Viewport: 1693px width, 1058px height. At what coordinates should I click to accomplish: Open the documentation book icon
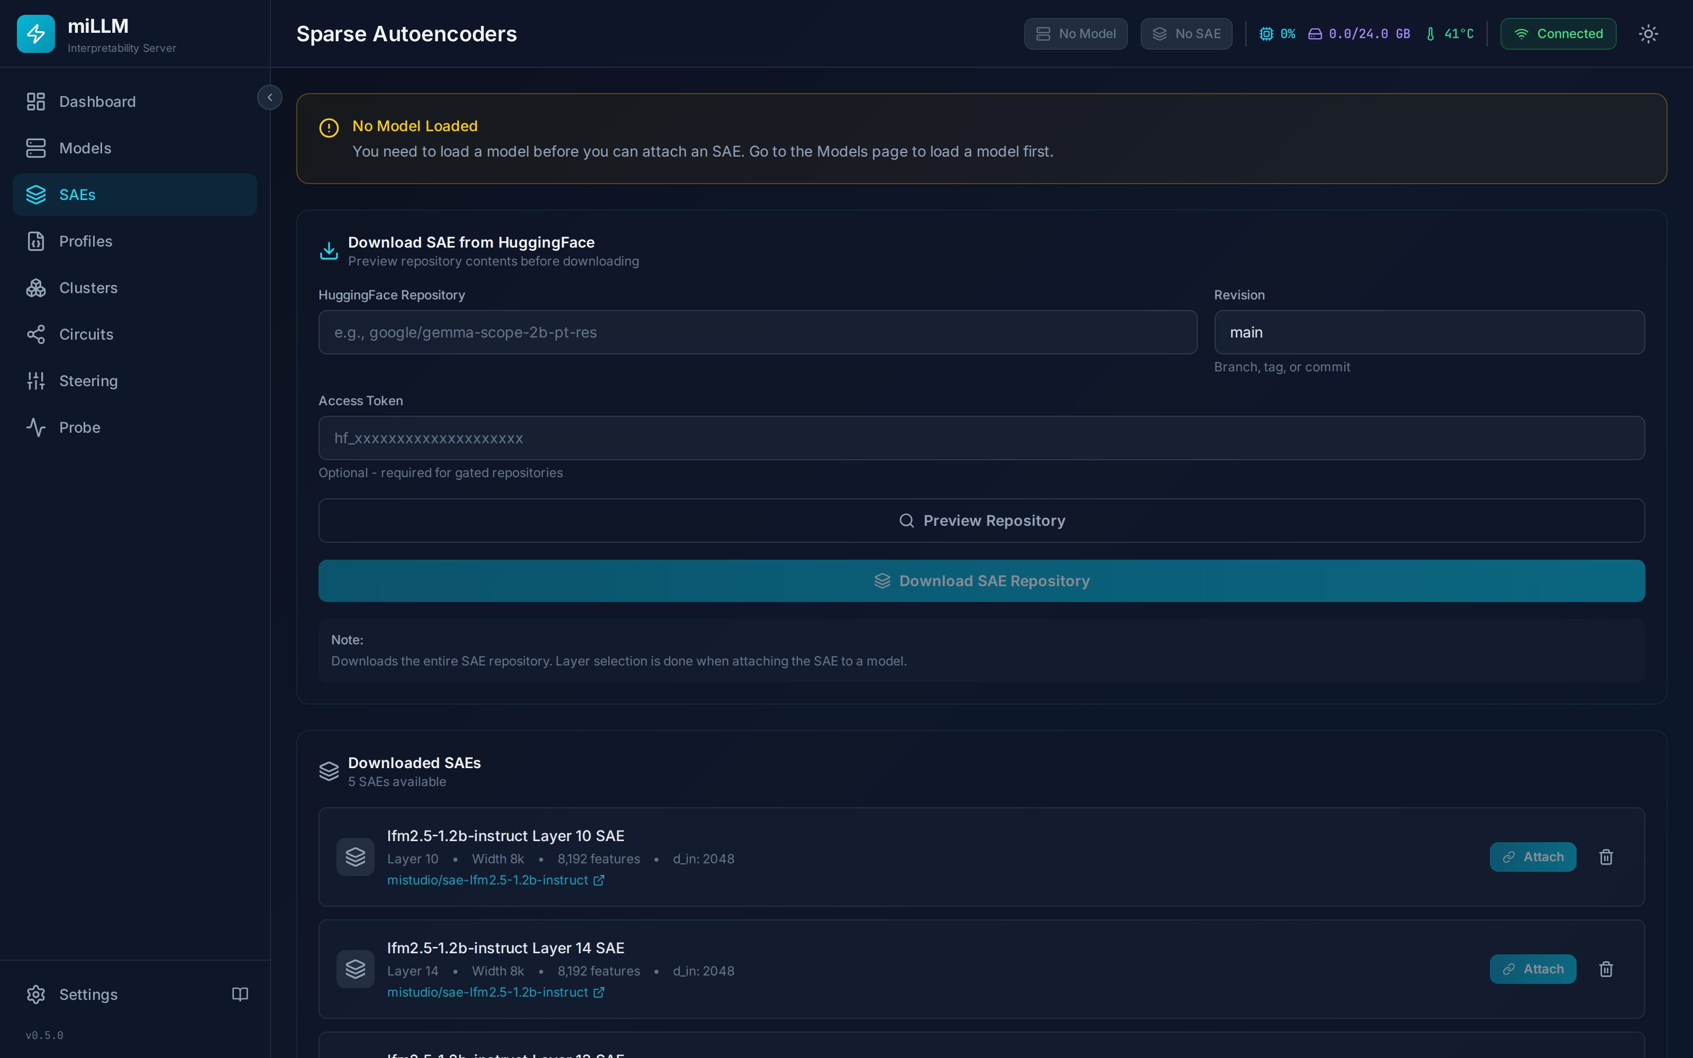coord(240,995)
